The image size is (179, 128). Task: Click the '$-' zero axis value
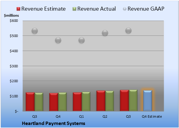pos(16,111)
